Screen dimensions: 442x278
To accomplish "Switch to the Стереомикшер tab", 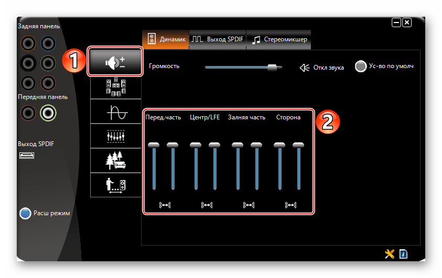I will 280,39.
